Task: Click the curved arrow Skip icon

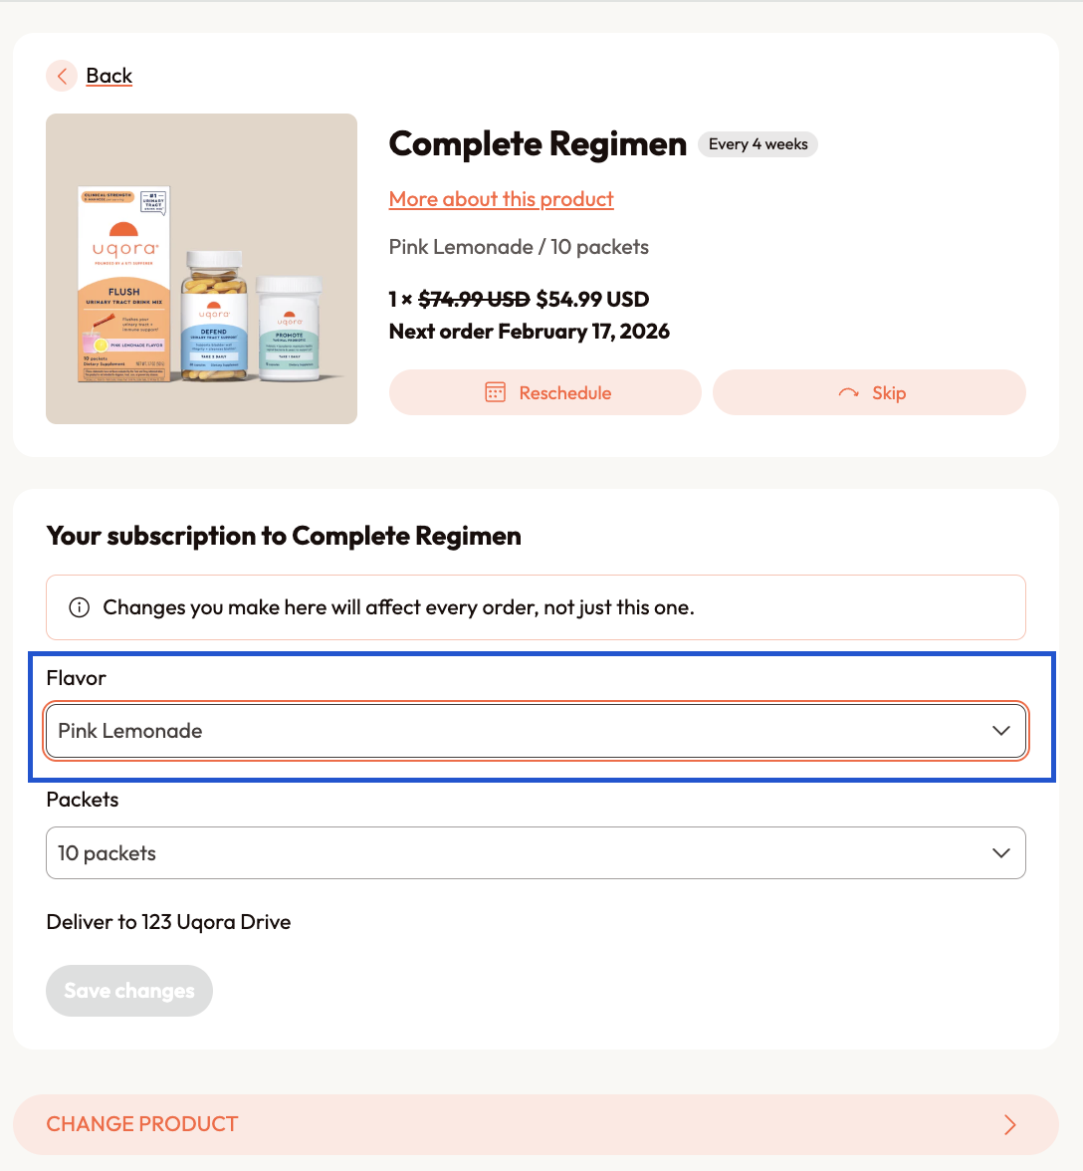Action: [849, 392]
